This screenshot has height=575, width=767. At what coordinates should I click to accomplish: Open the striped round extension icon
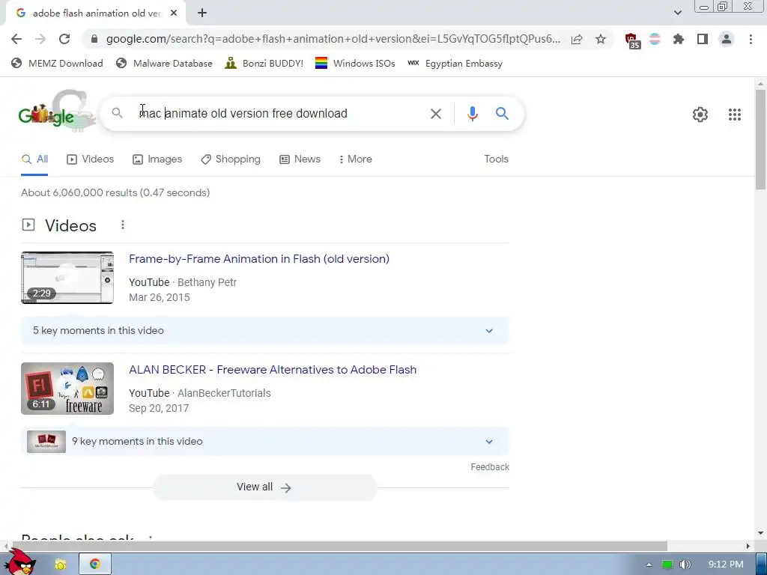(x=655, y=39)
